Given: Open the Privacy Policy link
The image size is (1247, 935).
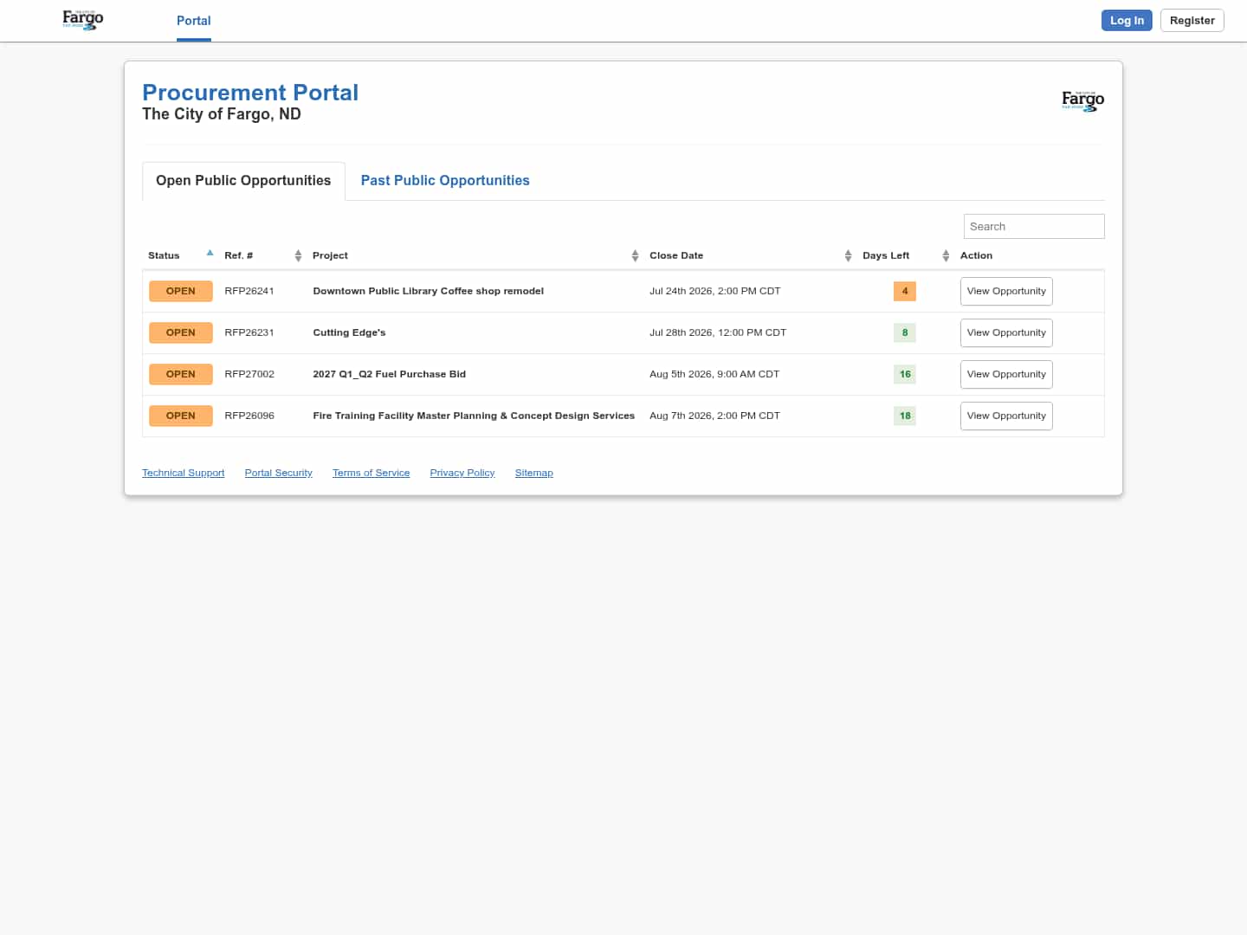Looking at the screenshot, I should (x=462, y=473).
